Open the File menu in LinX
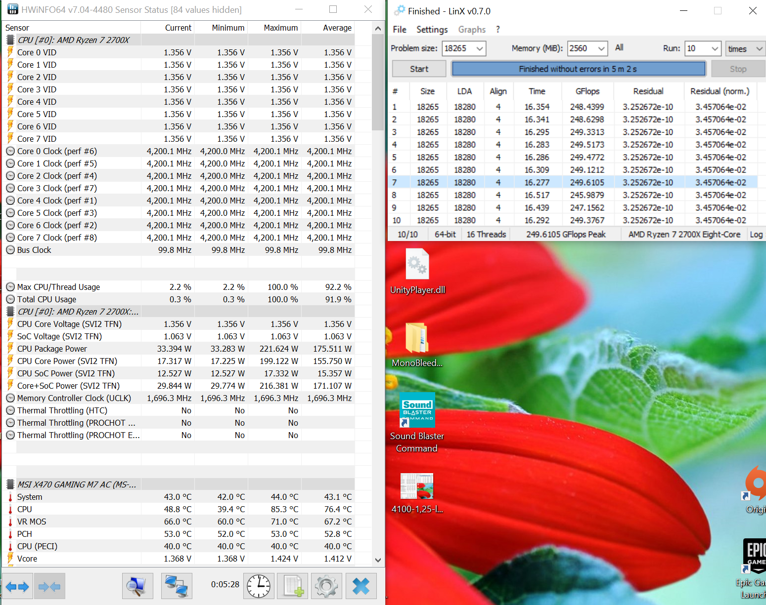Viewport: 766px width, 605px height. 400,30
